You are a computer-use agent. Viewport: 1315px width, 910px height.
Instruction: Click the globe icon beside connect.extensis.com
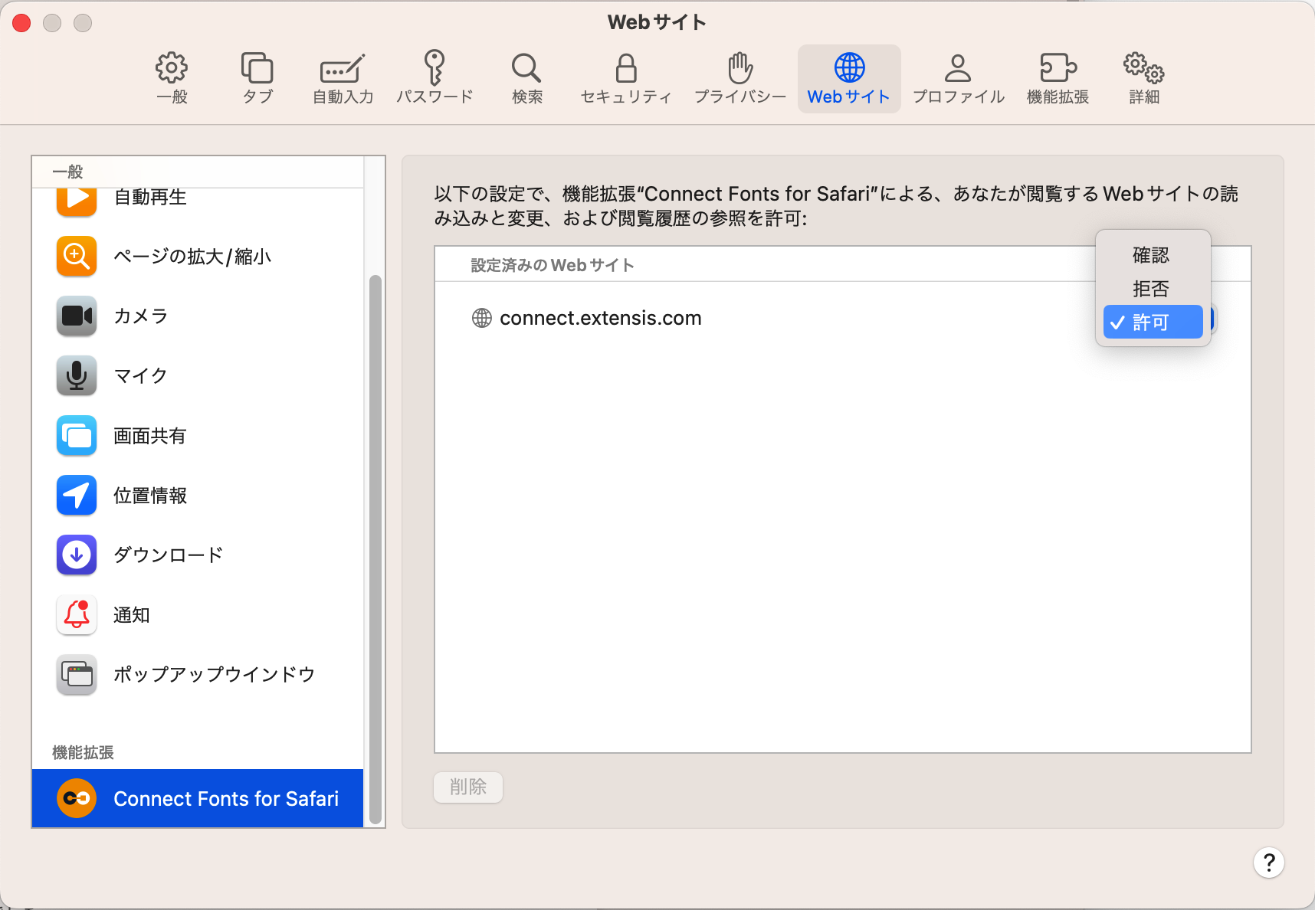482,318
